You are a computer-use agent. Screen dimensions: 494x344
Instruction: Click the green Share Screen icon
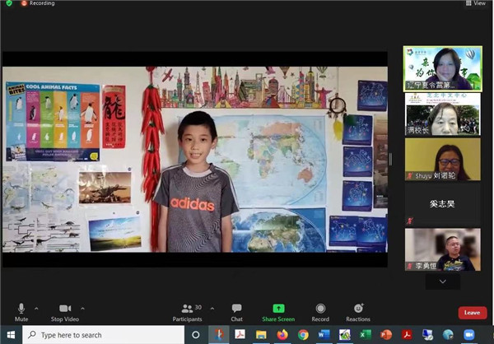pos(278,309)
